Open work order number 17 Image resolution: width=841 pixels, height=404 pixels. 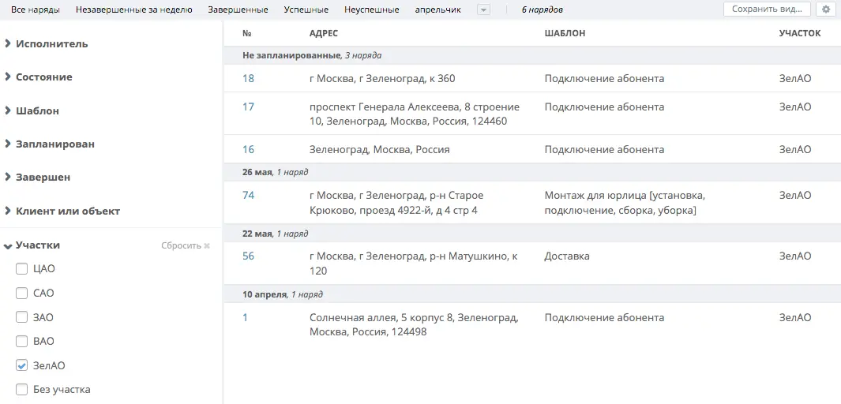(248, 107)
